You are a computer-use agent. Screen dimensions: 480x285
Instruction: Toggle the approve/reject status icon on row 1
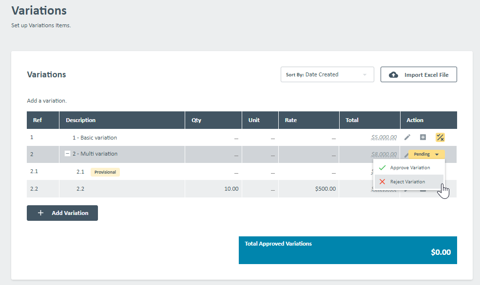point(440,138)
